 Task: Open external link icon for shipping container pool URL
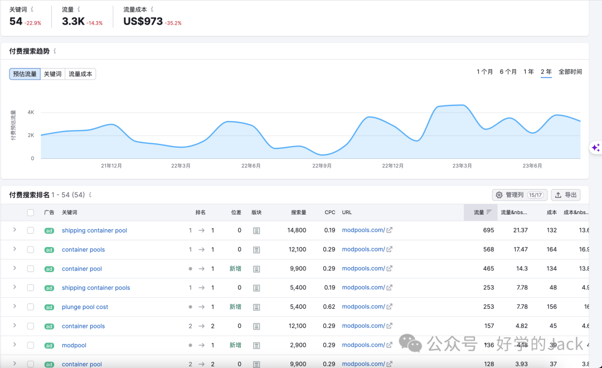point(390,230)
